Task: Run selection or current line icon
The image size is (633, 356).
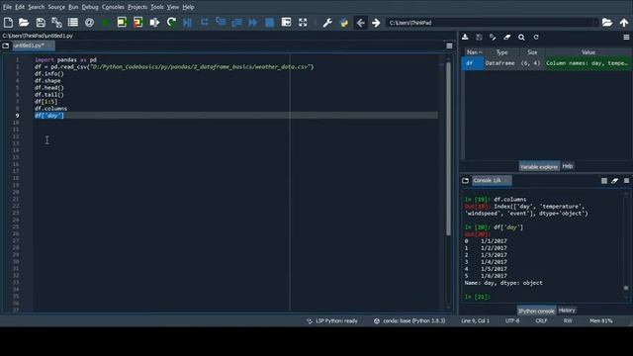Action: (154, 23)
